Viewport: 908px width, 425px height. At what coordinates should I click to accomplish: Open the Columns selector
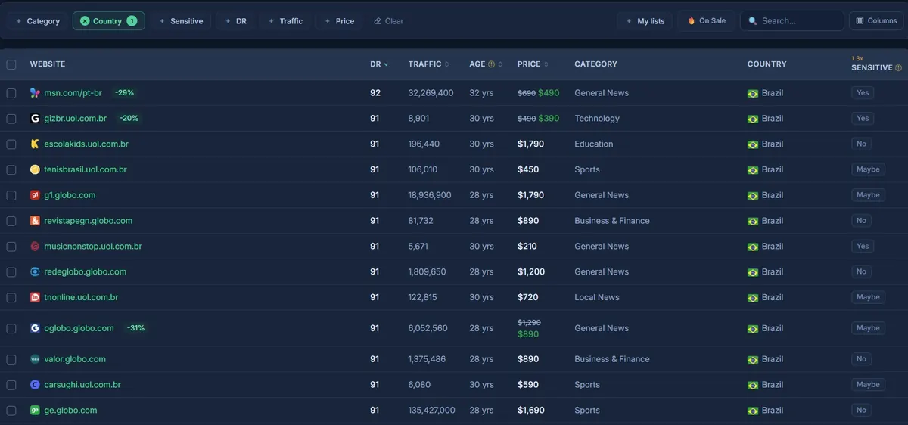pos(876,21)
